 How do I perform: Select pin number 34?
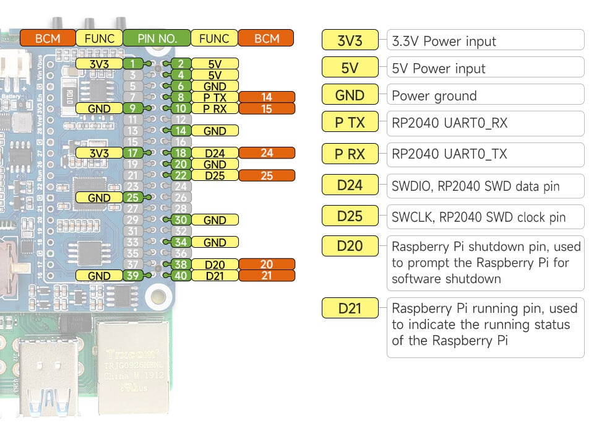pyautogui.click(x=181, y=242)
